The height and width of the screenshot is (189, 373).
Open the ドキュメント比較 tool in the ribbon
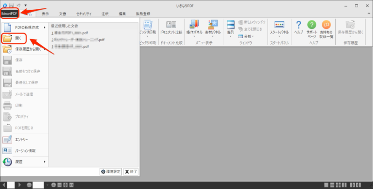tap(171, 28)
